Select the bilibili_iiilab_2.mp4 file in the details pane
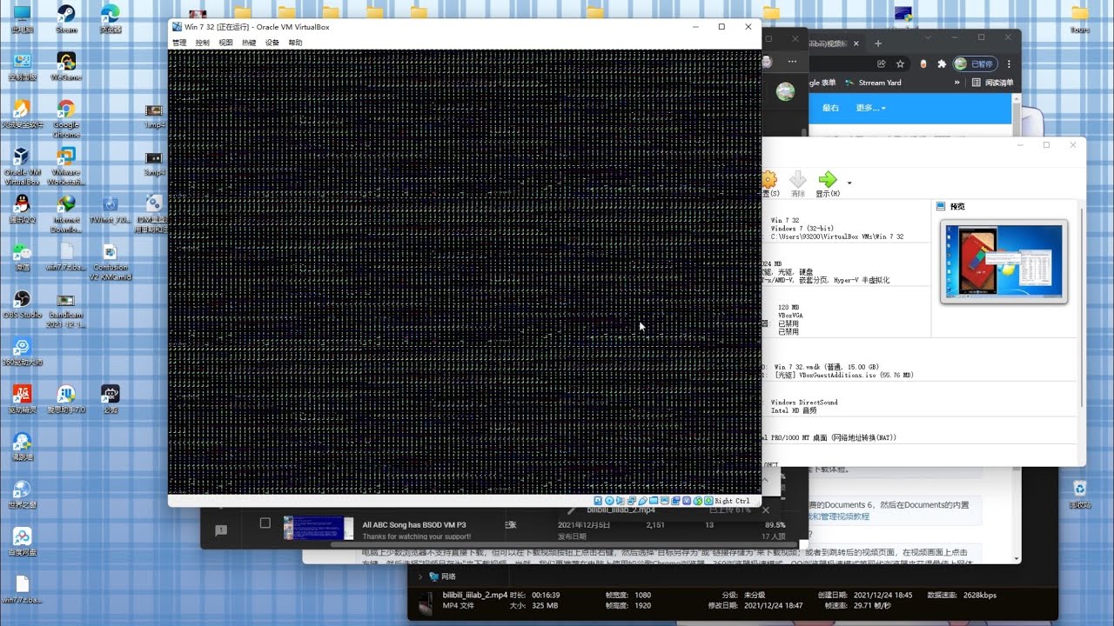1114x626 pixels. coord(474,595)
